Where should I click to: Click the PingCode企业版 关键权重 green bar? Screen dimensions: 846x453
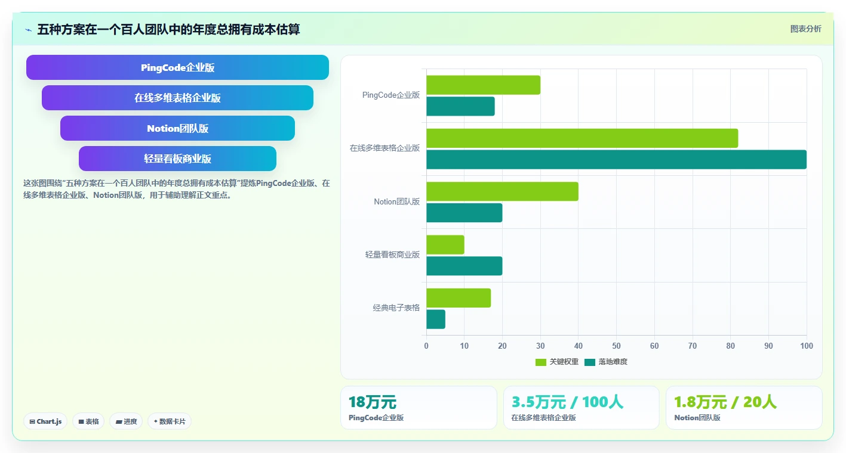point(483,85)
